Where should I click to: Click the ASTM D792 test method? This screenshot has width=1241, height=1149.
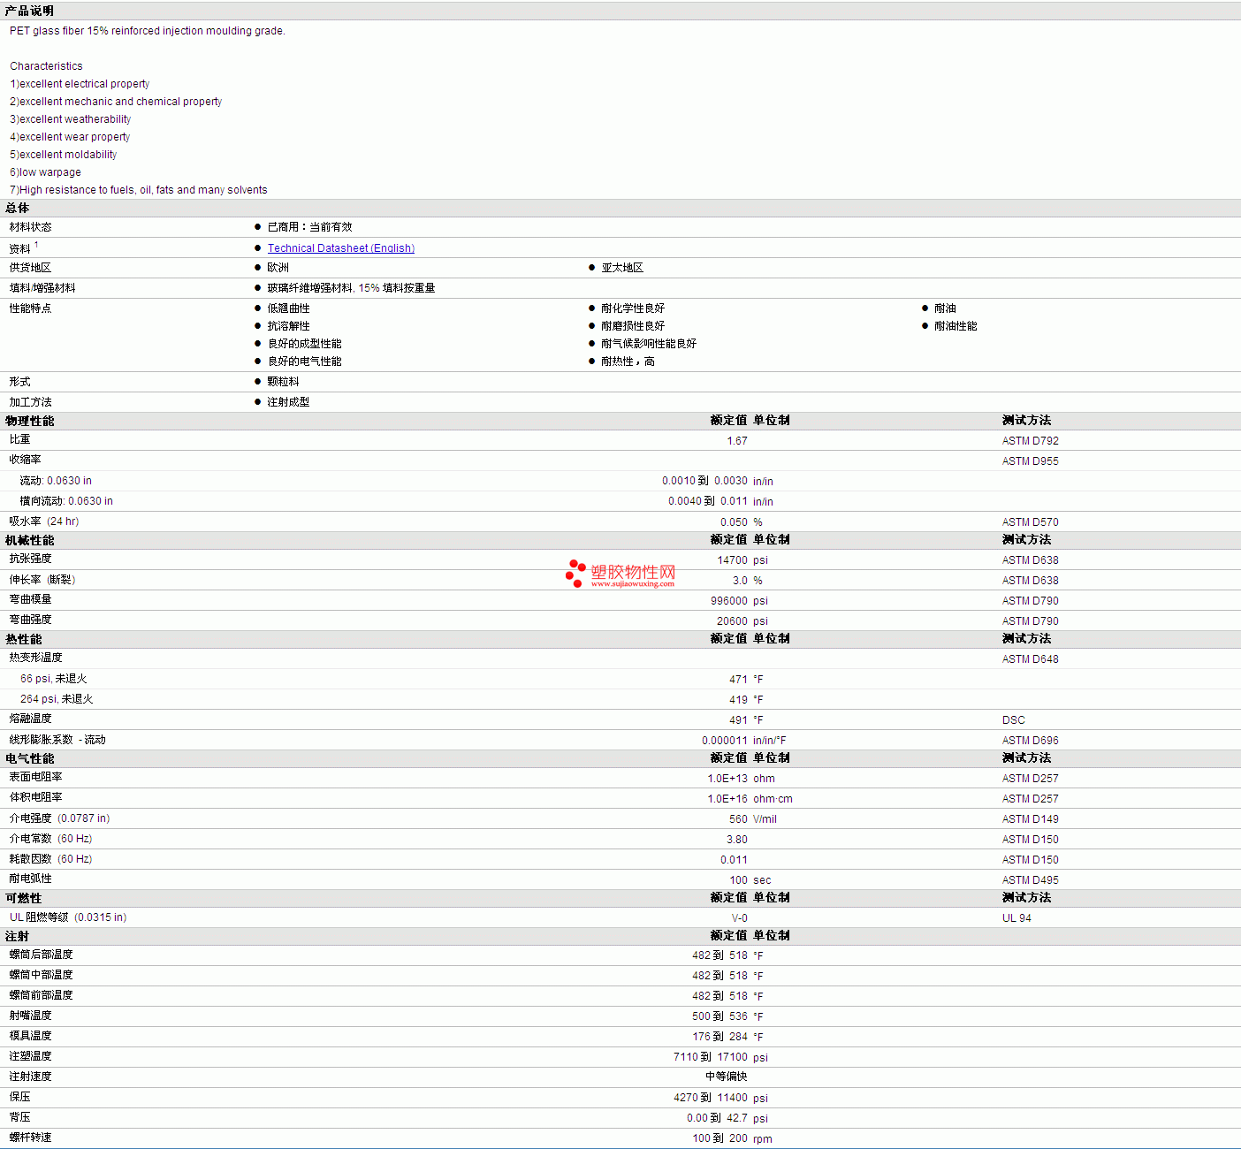tap(1030, 441)
